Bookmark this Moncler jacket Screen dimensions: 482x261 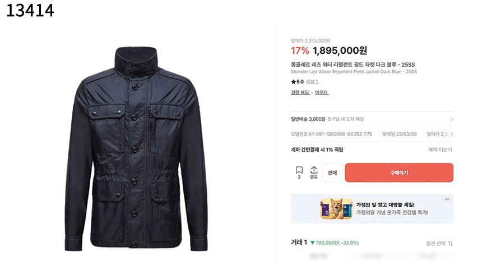click(299, 170)
